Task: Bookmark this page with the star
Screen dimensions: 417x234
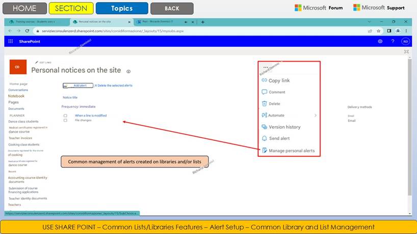Action: click(378, 31)
